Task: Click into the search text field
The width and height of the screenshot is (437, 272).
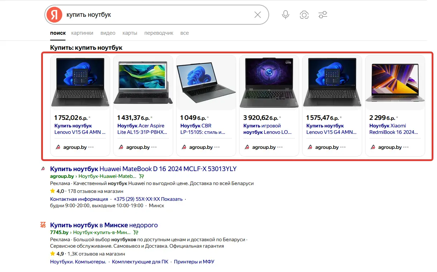Action: [157, 15]
